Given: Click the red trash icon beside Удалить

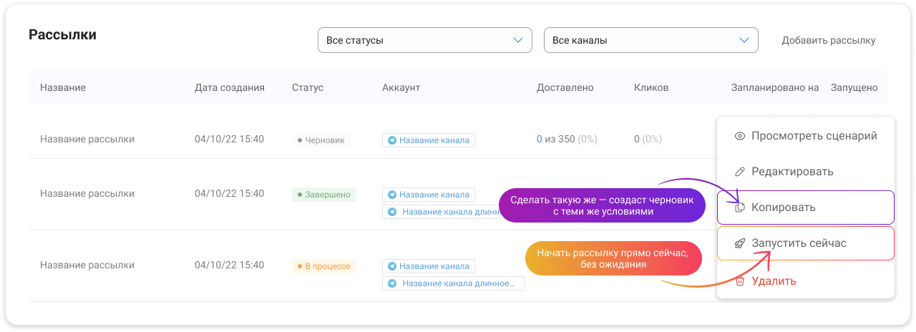Looking at the screenshot, I should coord(740,281).
